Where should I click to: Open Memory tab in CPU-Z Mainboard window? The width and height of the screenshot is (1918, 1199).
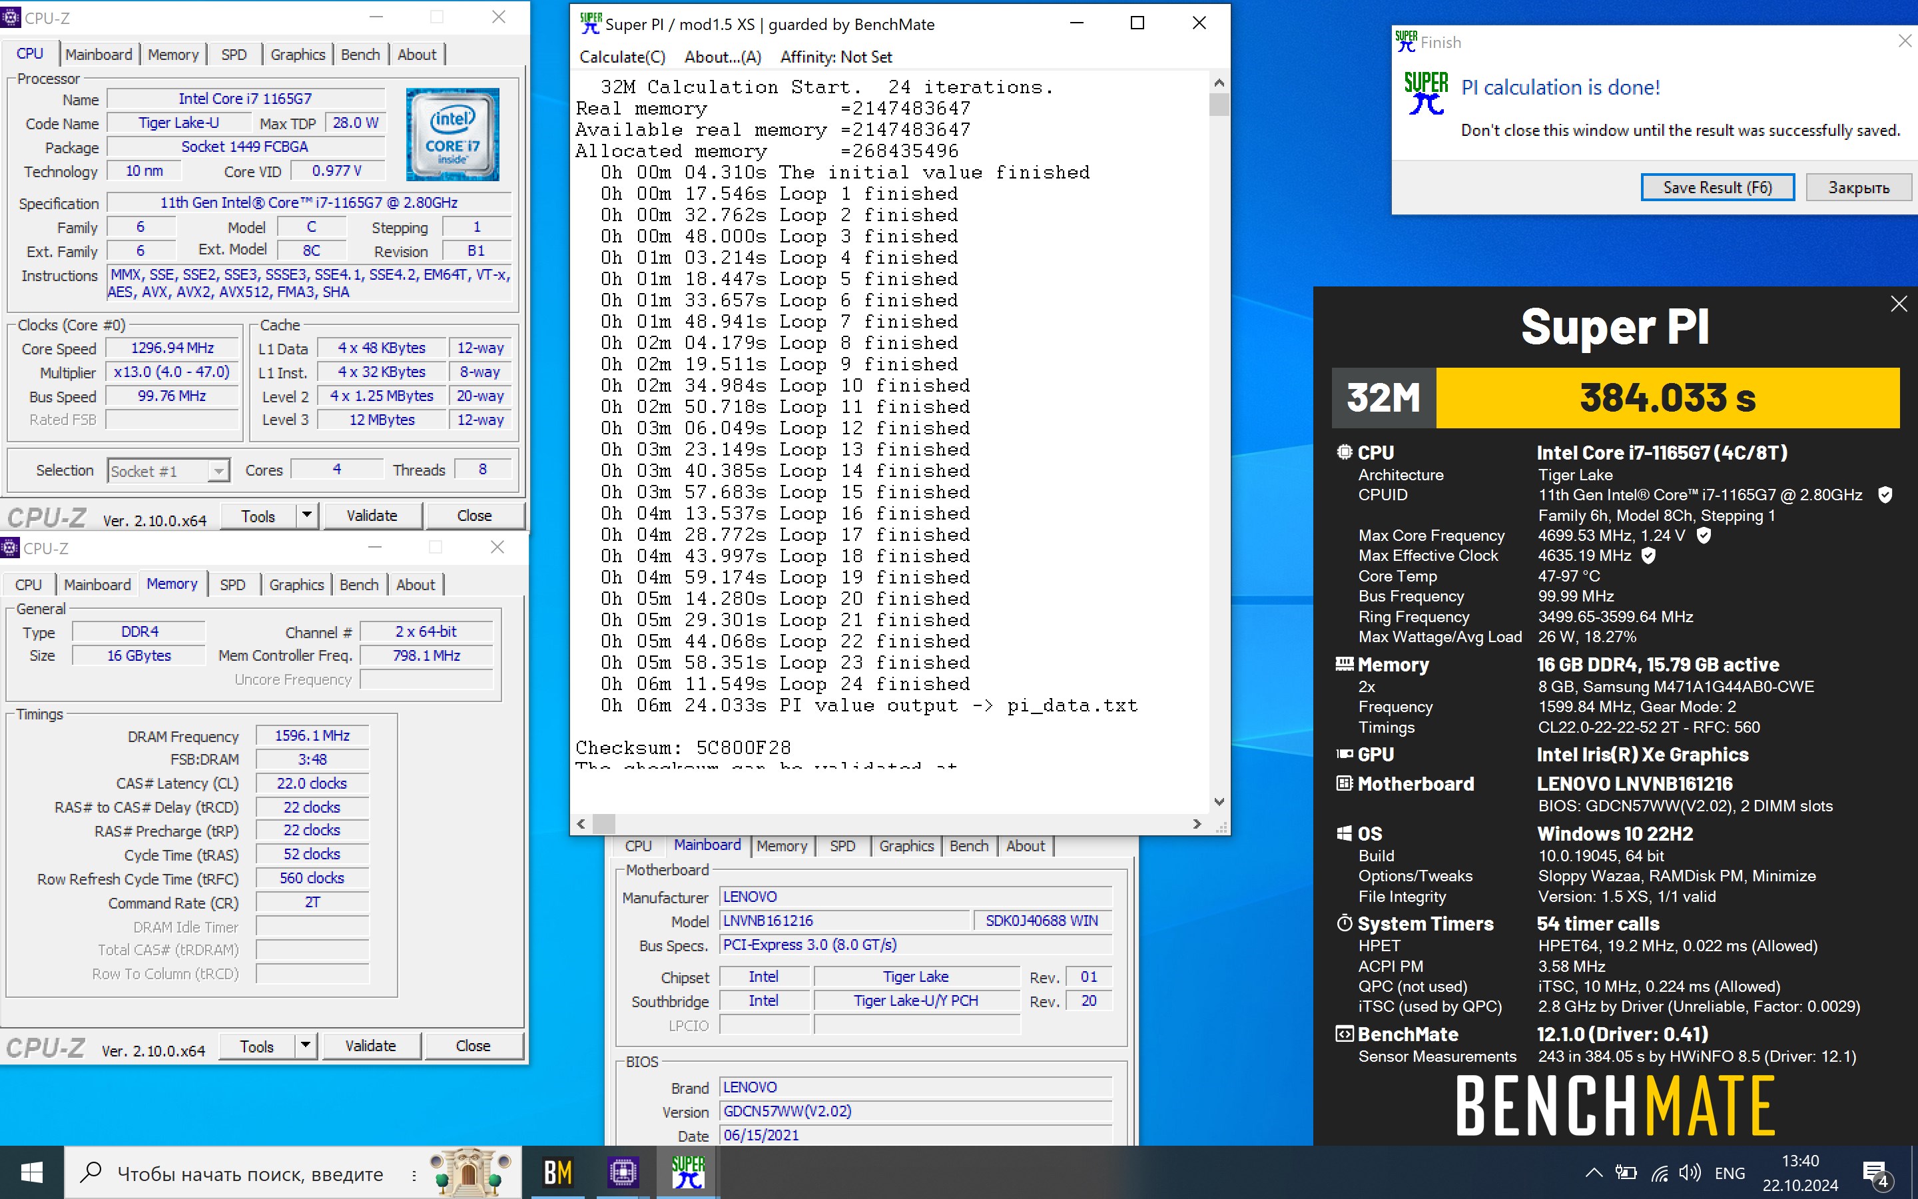781,846
